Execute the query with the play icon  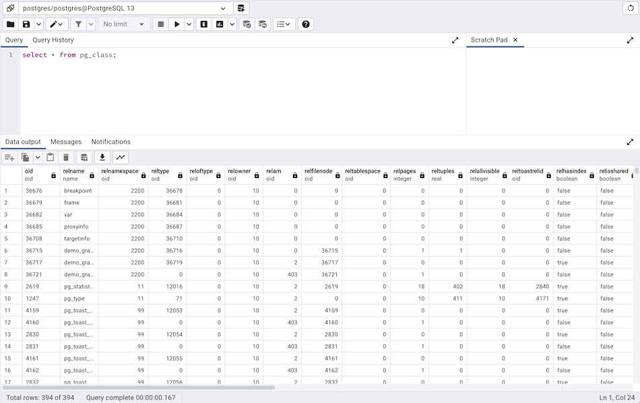pyautogui.click(x=177, y=24)
